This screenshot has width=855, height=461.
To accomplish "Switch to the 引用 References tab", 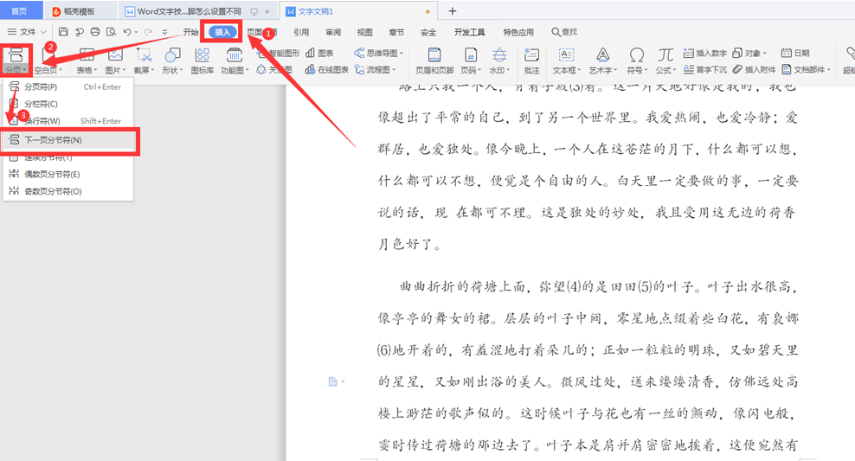I will coord(301,32).
